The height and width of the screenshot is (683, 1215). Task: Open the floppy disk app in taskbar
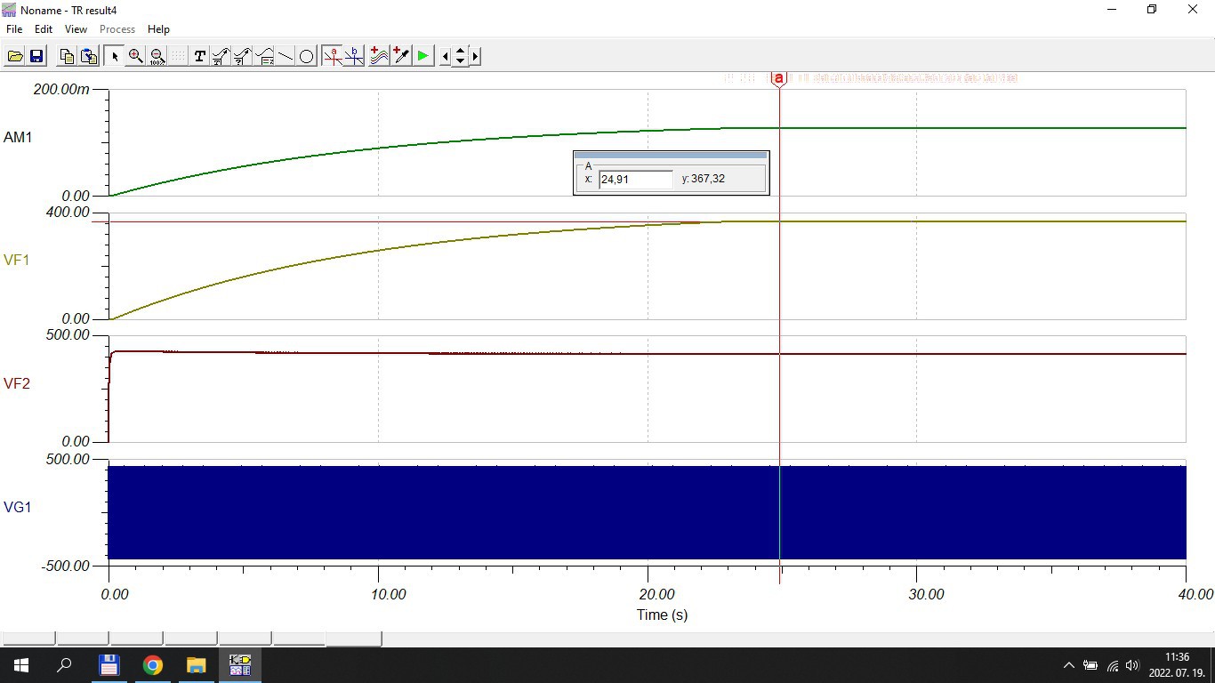pos(109,665)
